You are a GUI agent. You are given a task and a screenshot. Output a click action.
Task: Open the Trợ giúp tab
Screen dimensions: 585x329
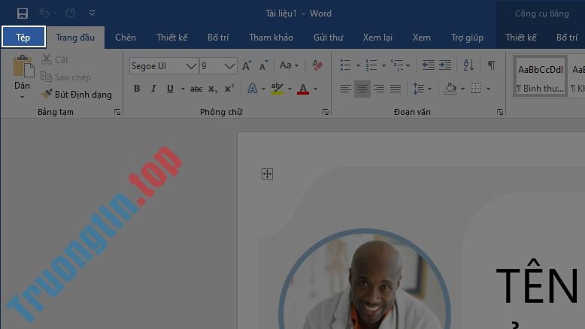point(467,38)
